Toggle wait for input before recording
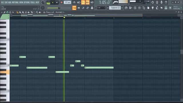Screen dimensions: 183x103 click(x=79, y=2)
